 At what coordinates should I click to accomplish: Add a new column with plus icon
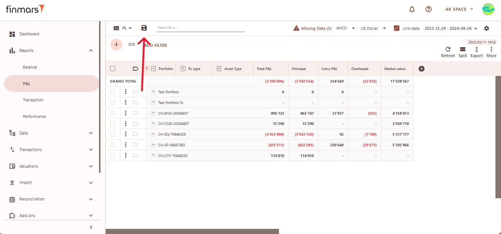pos(422,69)
